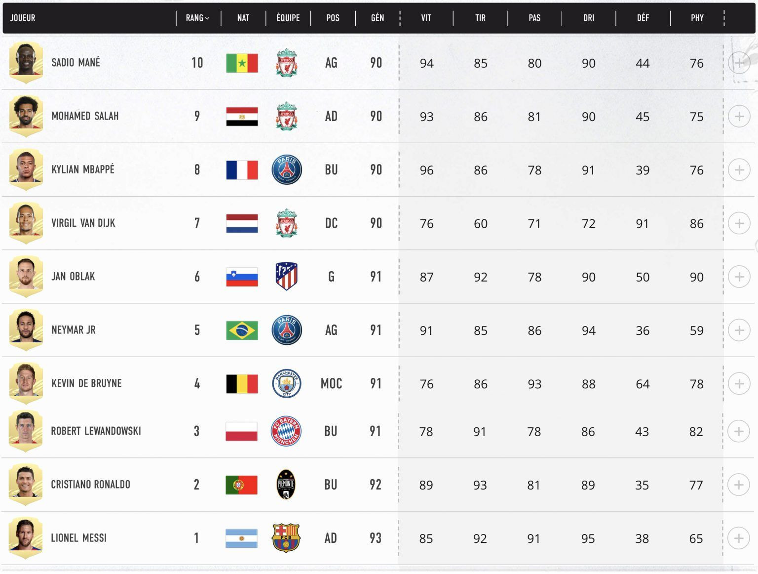Click the Piemonte Calcio badge for Ronaldo
Viewport: 758px width, 574px height.
[x=286, y=485]
